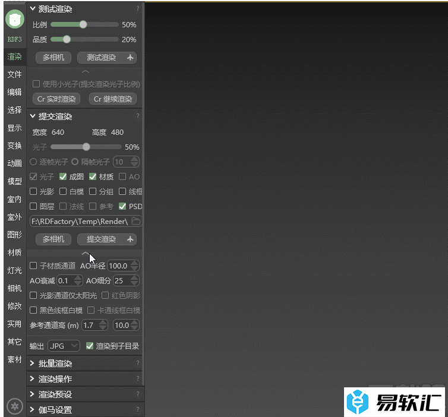Click the pin arrow on 提交渲染 button
This screenshot has height=417, width=448.
(130, 239)
